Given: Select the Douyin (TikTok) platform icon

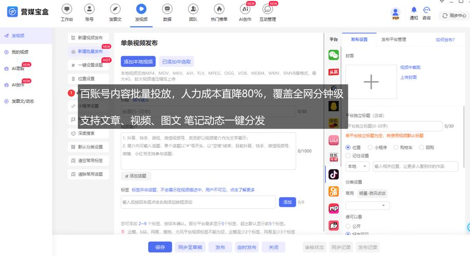Looking at the screenshot, I should click(x=334, y=174).
